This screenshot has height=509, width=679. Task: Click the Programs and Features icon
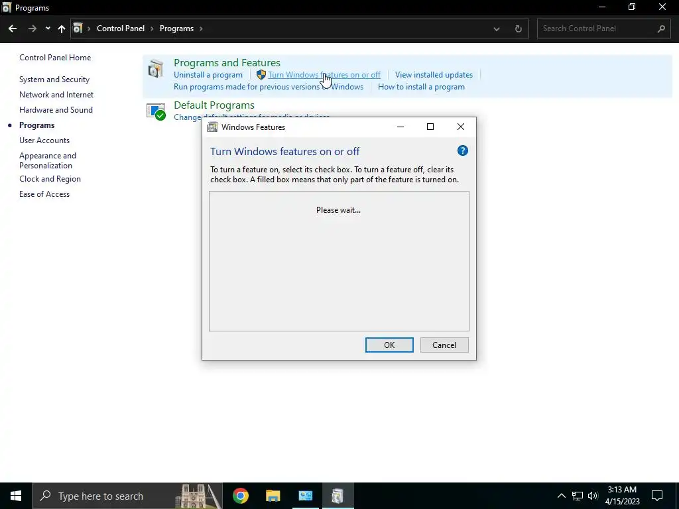155,69
